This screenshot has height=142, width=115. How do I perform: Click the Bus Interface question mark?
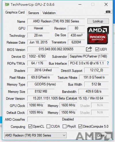tap(108, 63)
